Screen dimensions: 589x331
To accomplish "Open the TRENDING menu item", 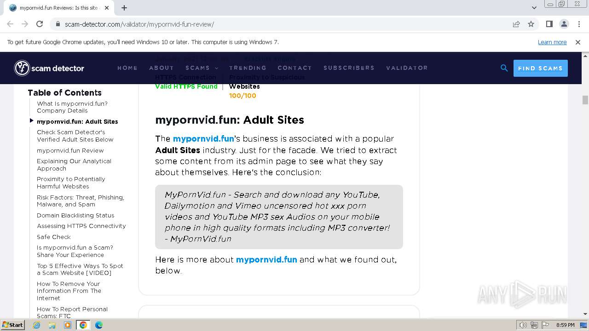I will 248,68.
